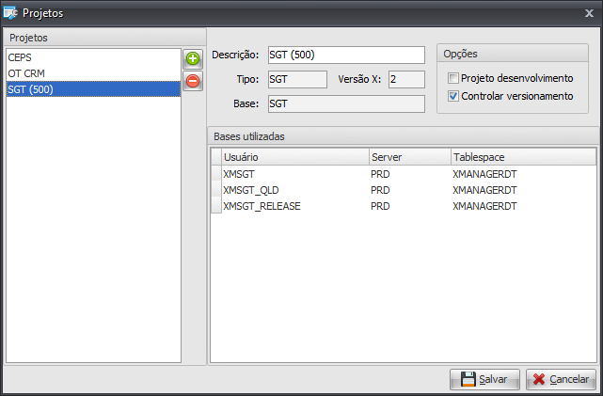Sort by Usuário column header

pyautogui.click(x=294, y=156)
